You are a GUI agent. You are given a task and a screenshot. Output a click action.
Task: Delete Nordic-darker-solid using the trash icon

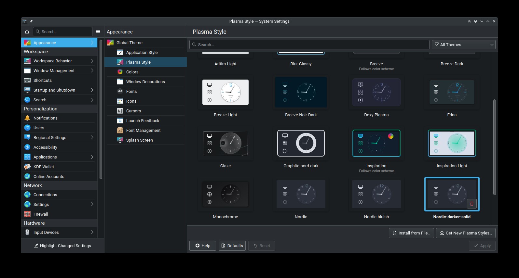point(472,204)
